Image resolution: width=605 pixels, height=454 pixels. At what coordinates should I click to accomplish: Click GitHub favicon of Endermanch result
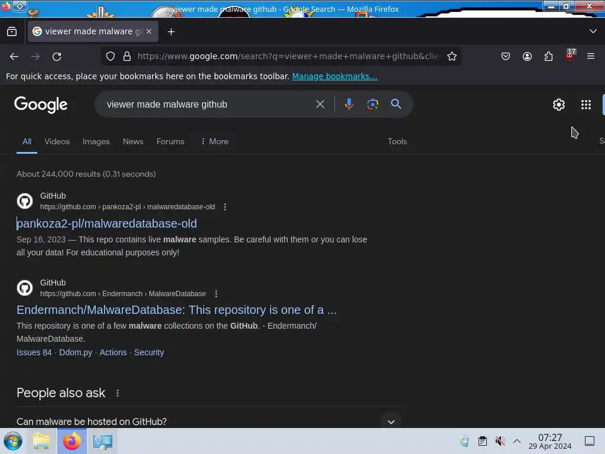click(x=25, y=288)
